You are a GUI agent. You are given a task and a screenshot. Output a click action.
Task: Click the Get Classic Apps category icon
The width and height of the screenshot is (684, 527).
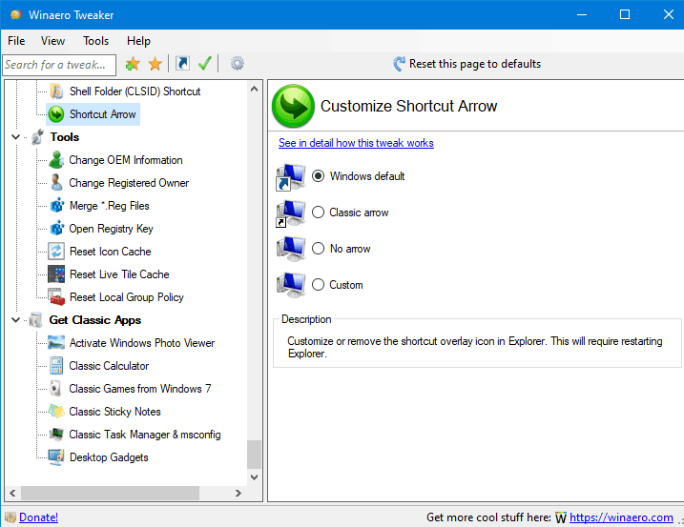(x=35, y=320)
